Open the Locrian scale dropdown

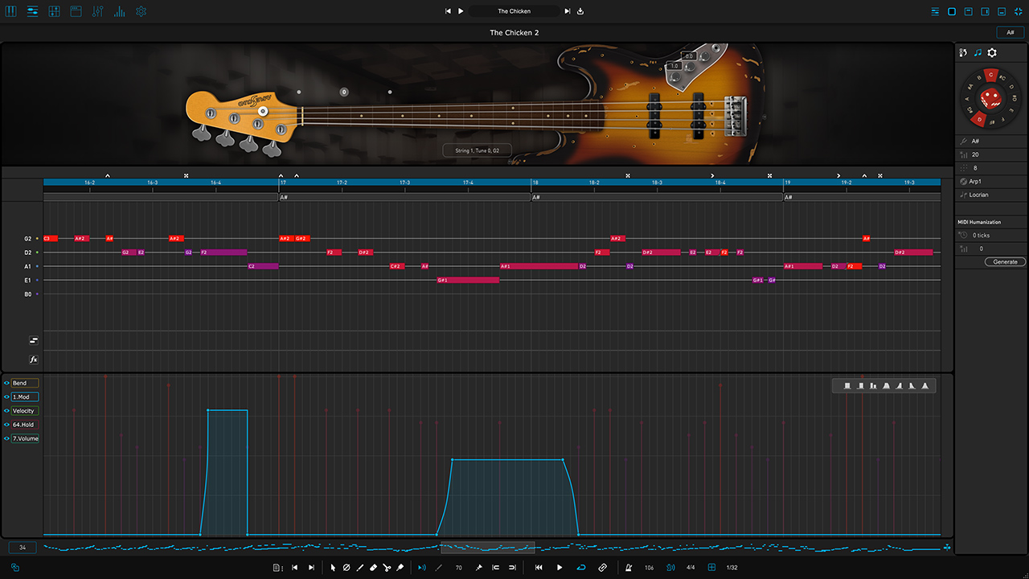[x=992, y=195]
